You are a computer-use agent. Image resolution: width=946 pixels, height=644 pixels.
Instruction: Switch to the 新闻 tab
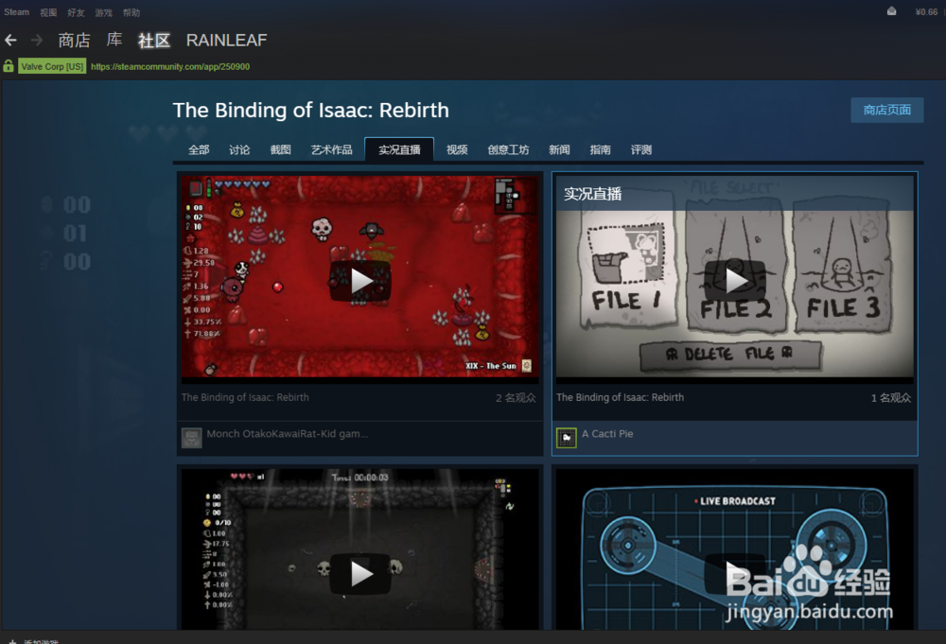(x=559, y=149)
